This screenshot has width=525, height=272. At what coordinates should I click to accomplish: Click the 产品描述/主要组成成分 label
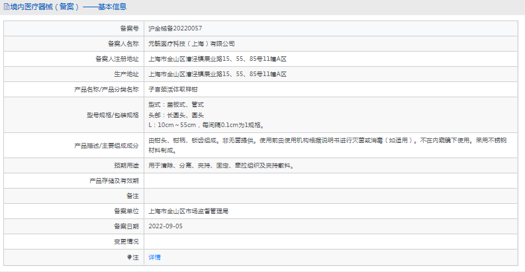(107, 146)
